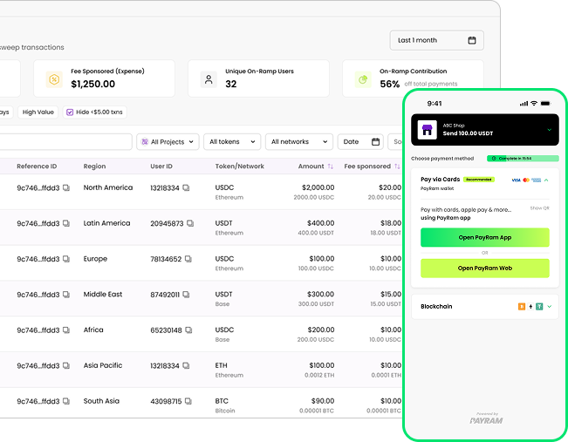Image resolution: width=568 pixels, height=442 pixels.
Task: Expand the Blockchain payment option
Action: tap(549, 307)
